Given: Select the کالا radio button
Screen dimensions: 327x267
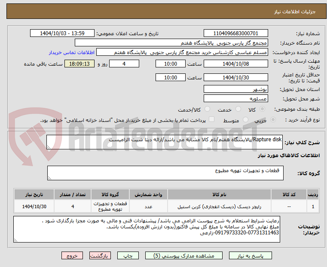Looking at the screenshot, I should [263, 109].
